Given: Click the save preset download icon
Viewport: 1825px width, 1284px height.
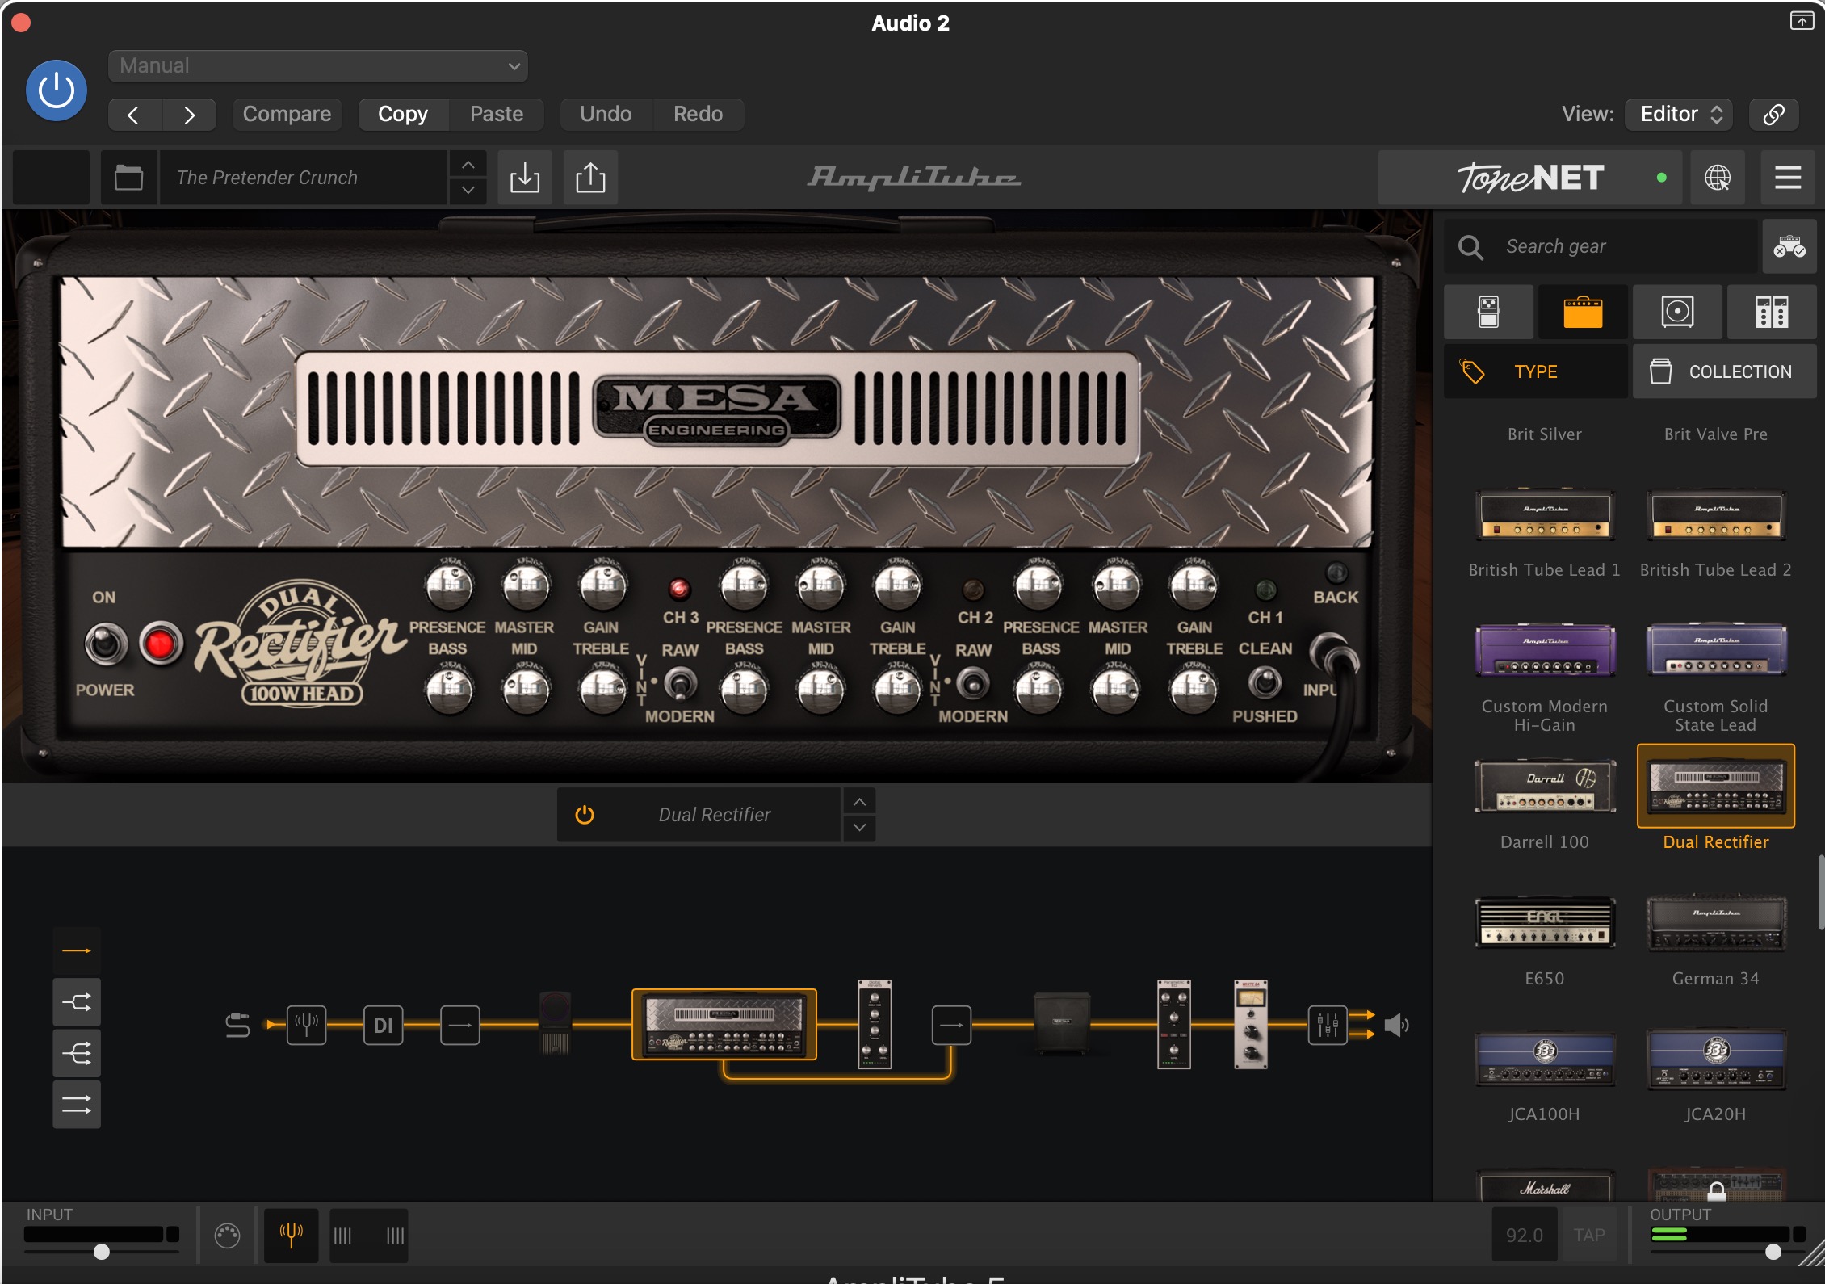Looking at the screenshot, I should [525, 178].
